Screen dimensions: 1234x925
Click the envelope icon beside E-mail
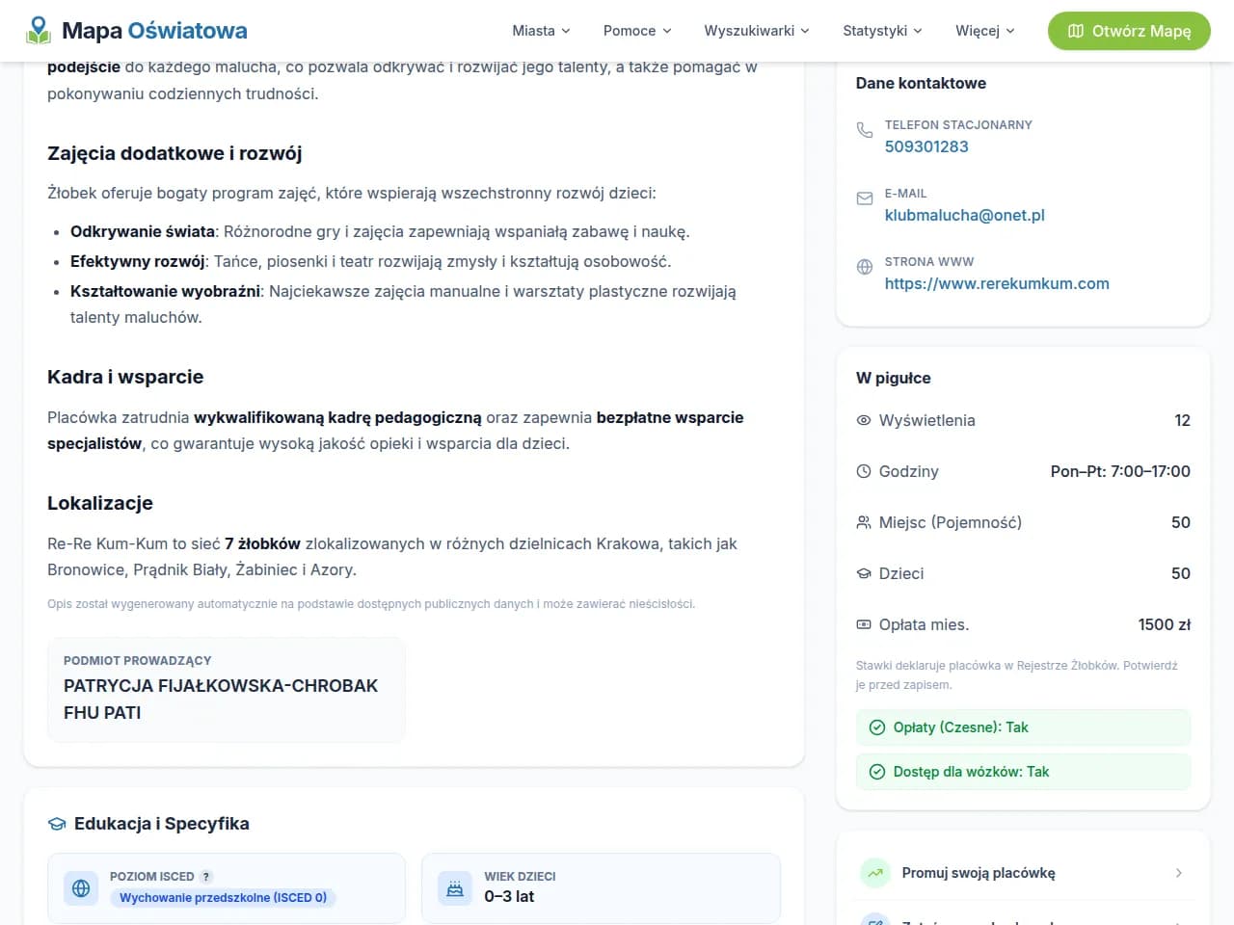point(865,198)
